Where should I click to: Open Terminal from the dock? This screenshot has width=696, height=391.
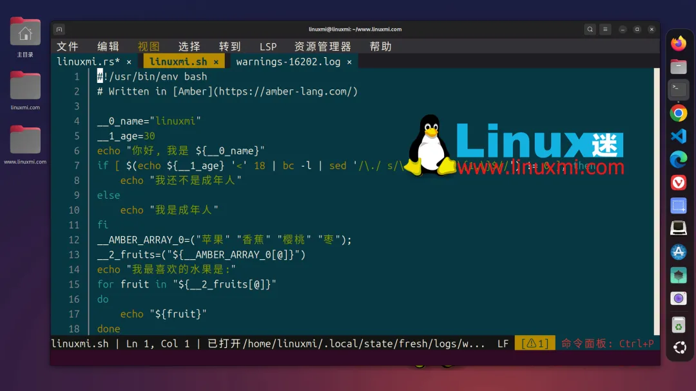coord(678,90)
